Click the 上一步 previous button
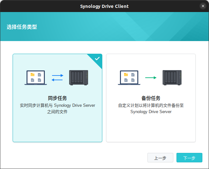 pyautogui.click(x=160, y=158)
